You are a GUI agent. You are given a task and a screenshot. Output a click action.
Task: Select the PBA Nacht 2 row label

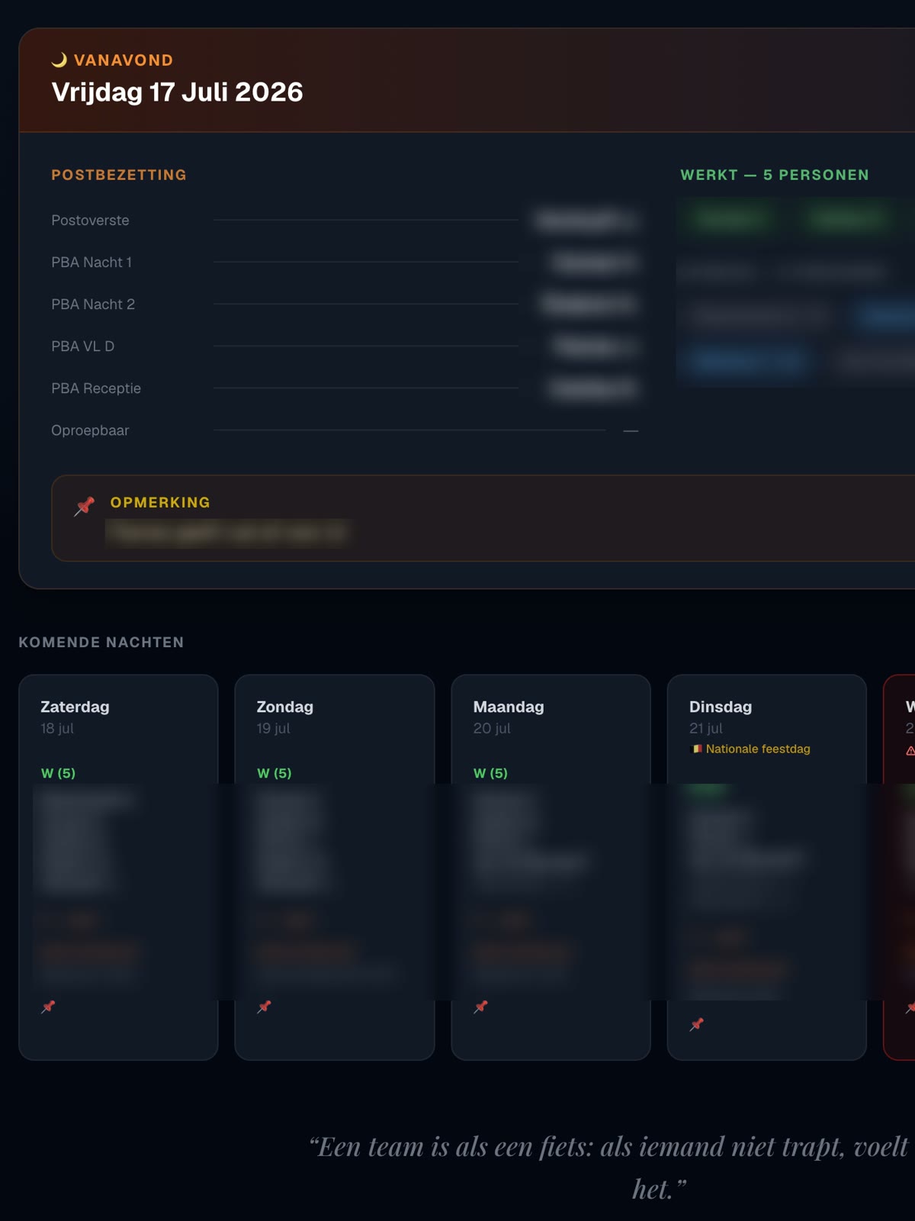tap(93, 304)
